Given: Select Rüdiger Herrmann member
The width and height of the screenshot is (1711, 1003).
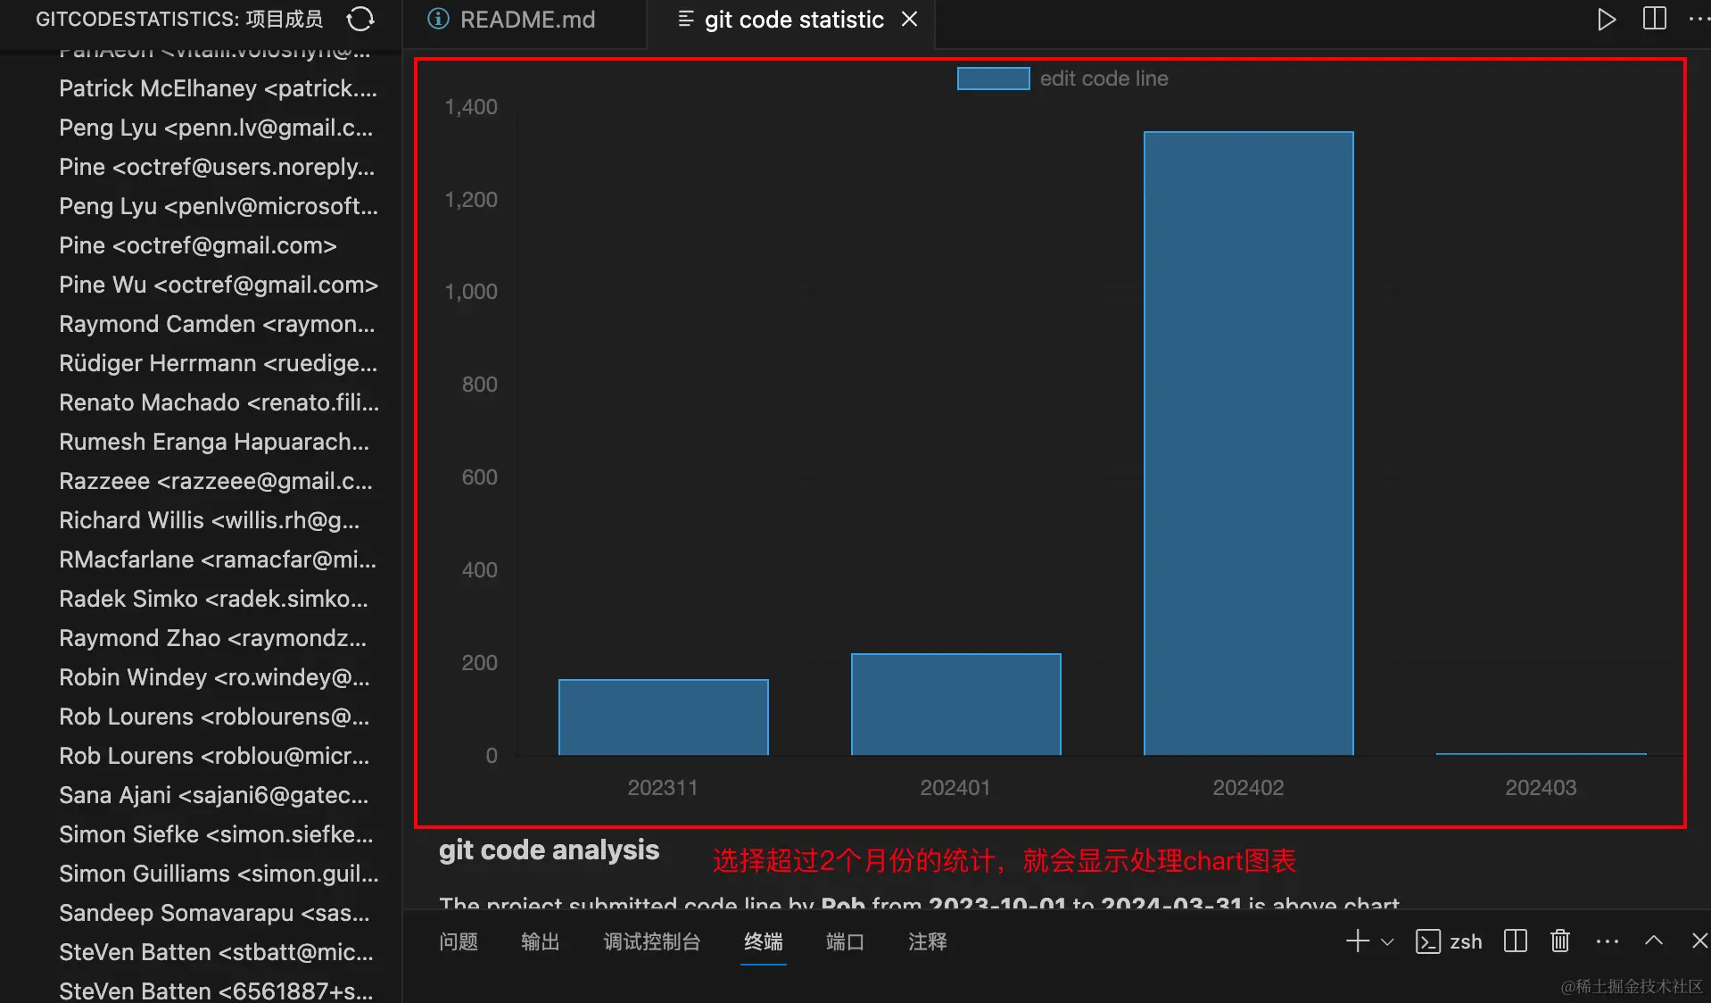Looking at the screenshot, I should pyautogui.click(x=201, y=363).
